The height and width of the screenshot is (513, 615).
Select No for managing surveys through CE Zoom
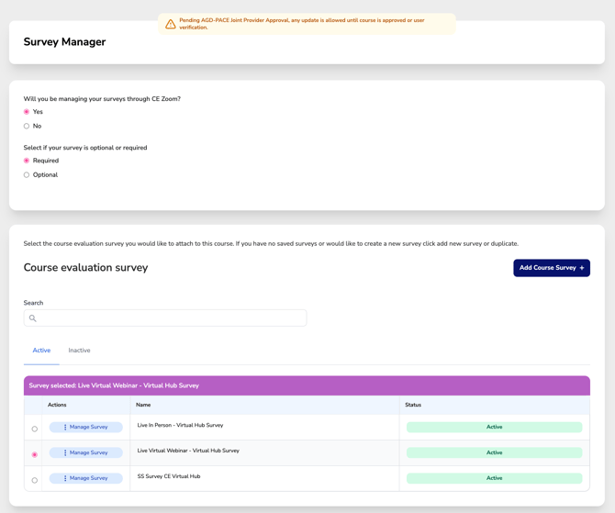tap(27, 127)
